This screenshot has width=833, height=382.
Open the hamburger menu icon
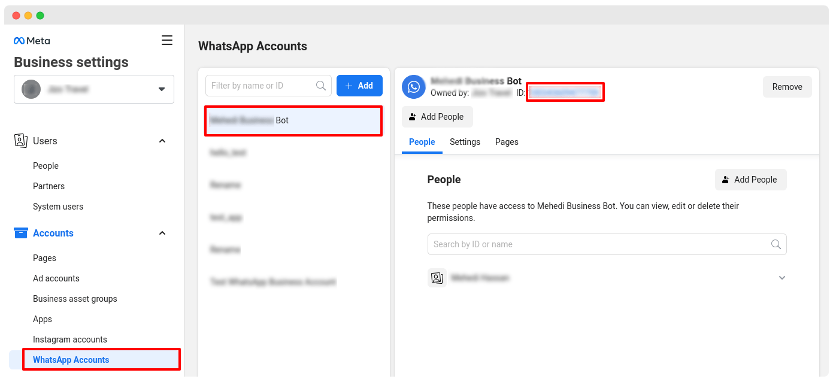(167, 40)
